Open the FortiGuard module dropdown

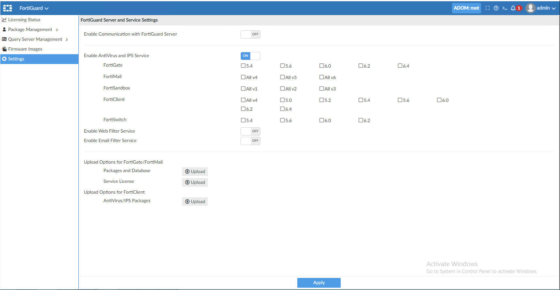click(34, 8)
